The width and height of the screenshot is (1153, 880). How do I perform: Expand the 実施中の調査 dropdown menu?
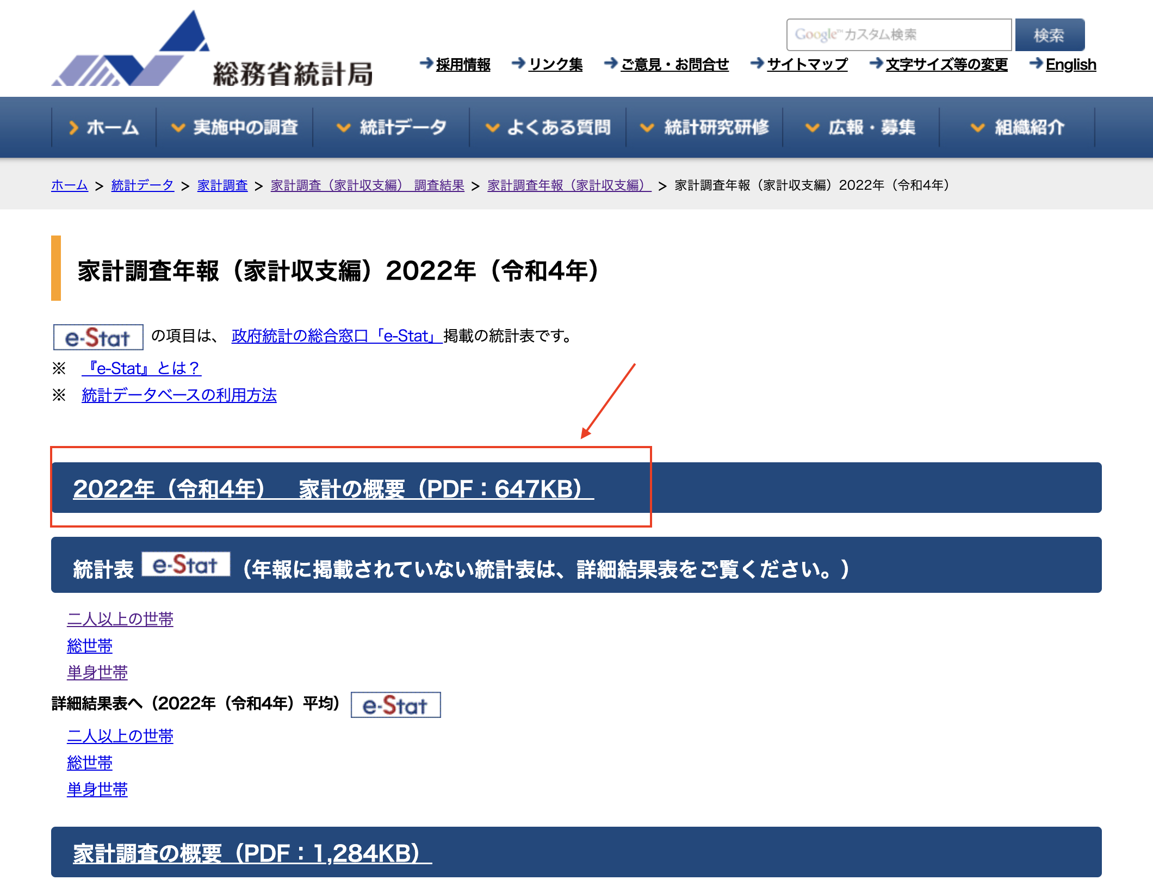[x=234, y=127]
